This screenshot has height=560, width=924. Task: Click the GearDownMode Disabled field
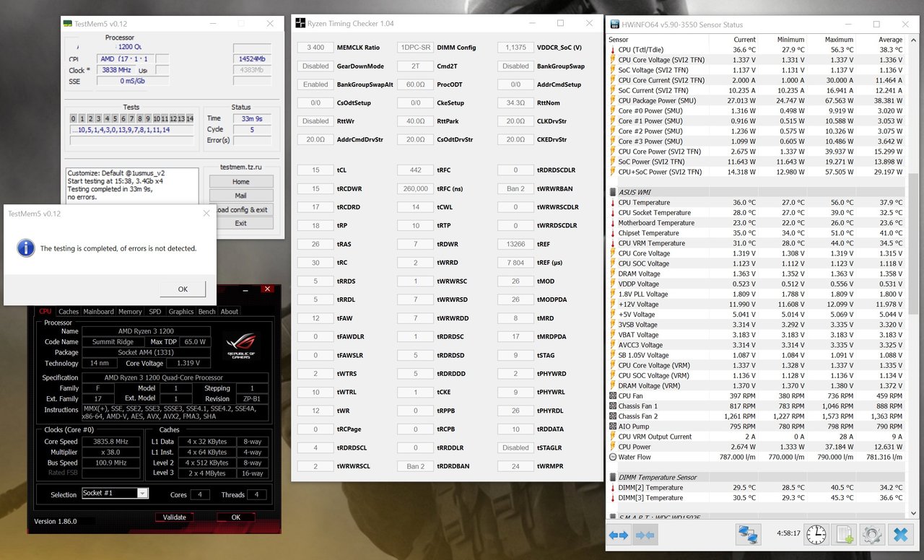coord(315,66)
